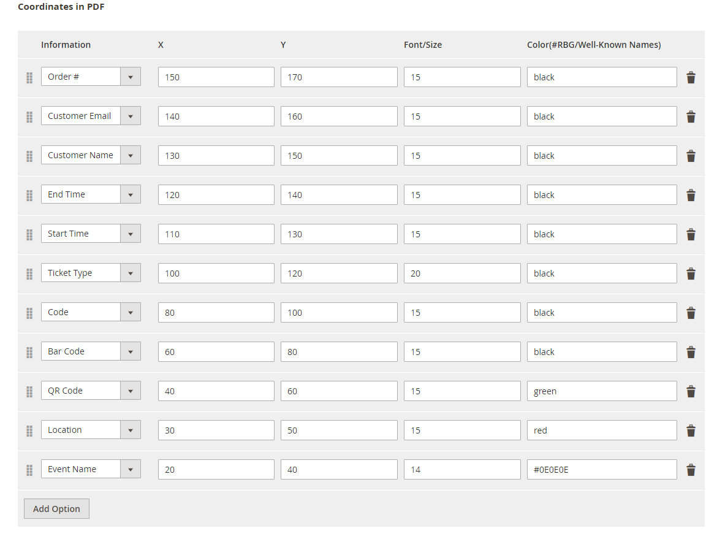Click Font/Size field of QR Code row
The height and width of the screenshot is (539, 717).
pyautogui.click(x=462, y=391)
